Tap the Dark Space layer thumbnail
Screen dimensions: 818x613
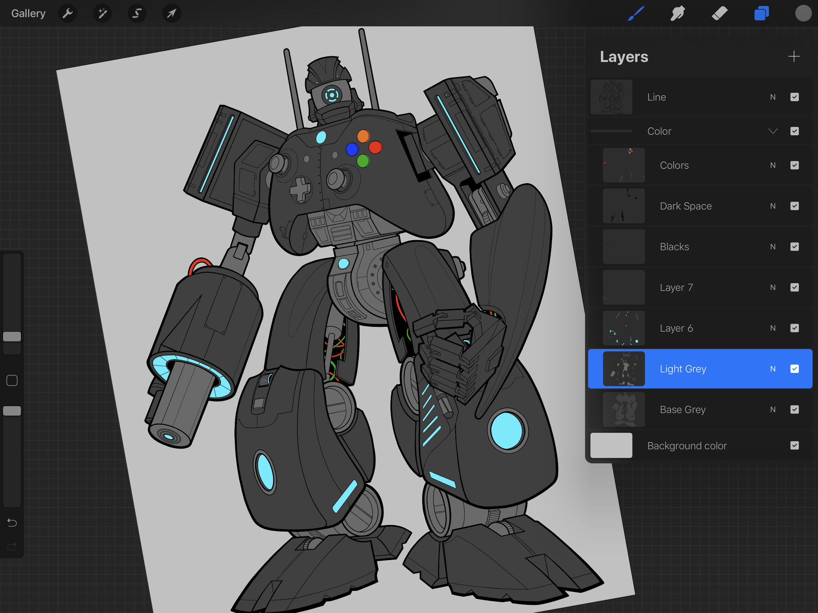tap(624, 206)
